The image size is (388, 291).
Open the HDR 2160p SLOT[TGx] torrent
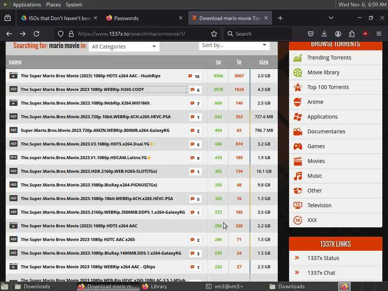[x=89, y=171]
